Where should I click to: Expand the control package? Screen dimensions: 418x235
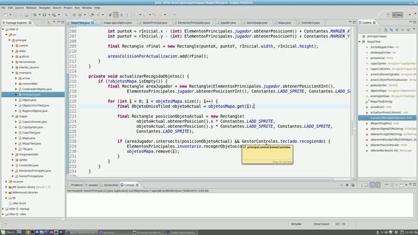pos(13,46)
